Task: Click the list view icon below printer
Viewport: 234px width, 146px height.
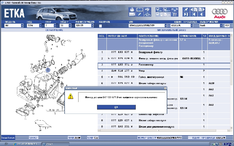Action: (x=132, y=14)
